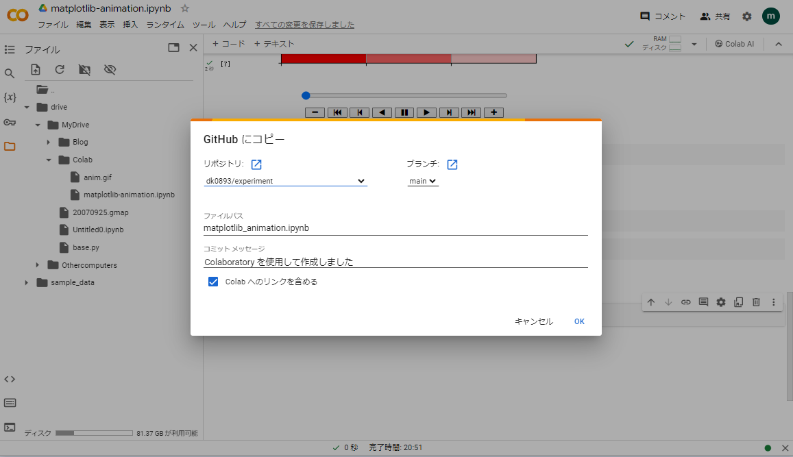Click the animation frame slider
The height and width of the screenshot is (457, 793).
[406, 95]
